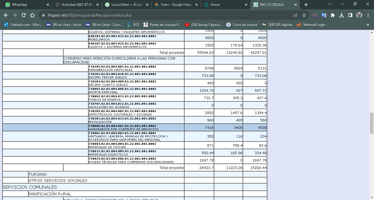Bookmark this page with the star icon
374x200 pixels.
pos(304,15)
